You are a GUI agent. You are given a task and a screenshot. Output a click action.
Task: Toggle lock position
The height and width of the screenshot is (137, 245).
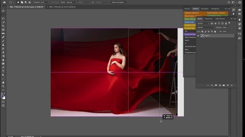209,32
